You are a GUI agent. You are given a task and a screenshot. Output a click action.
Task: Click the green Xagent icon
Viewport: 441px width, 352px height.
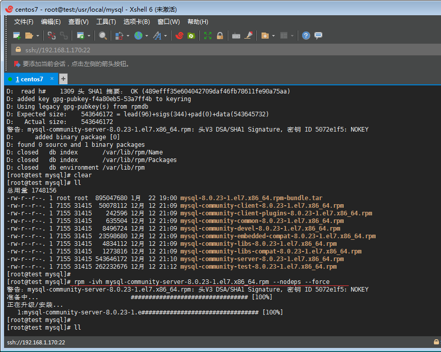(x=191, y=36)
